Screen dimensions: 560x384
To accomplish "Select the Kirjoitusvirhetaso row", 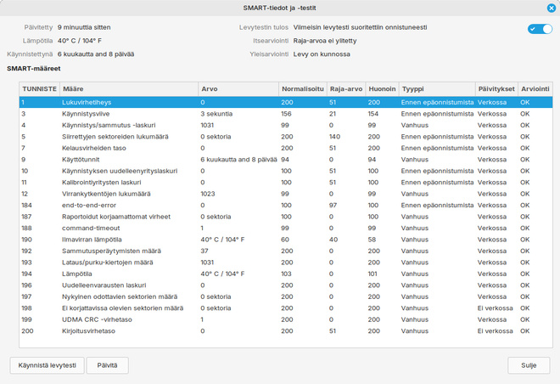I will pyautogui.click(x=286, y=331).
